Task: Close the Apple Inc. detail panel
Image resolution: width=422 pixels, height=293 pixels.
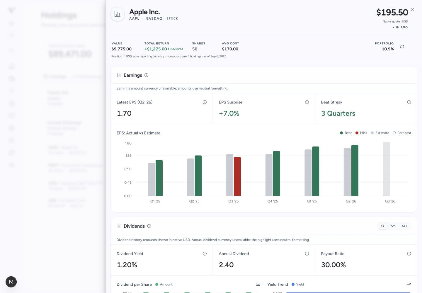Action: coord(413,9)
